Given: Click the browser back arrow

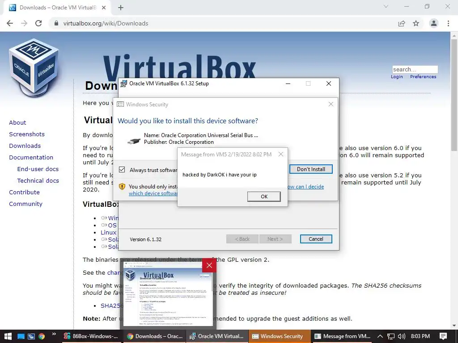Looking at the screenshot, I should coord(10,23).
